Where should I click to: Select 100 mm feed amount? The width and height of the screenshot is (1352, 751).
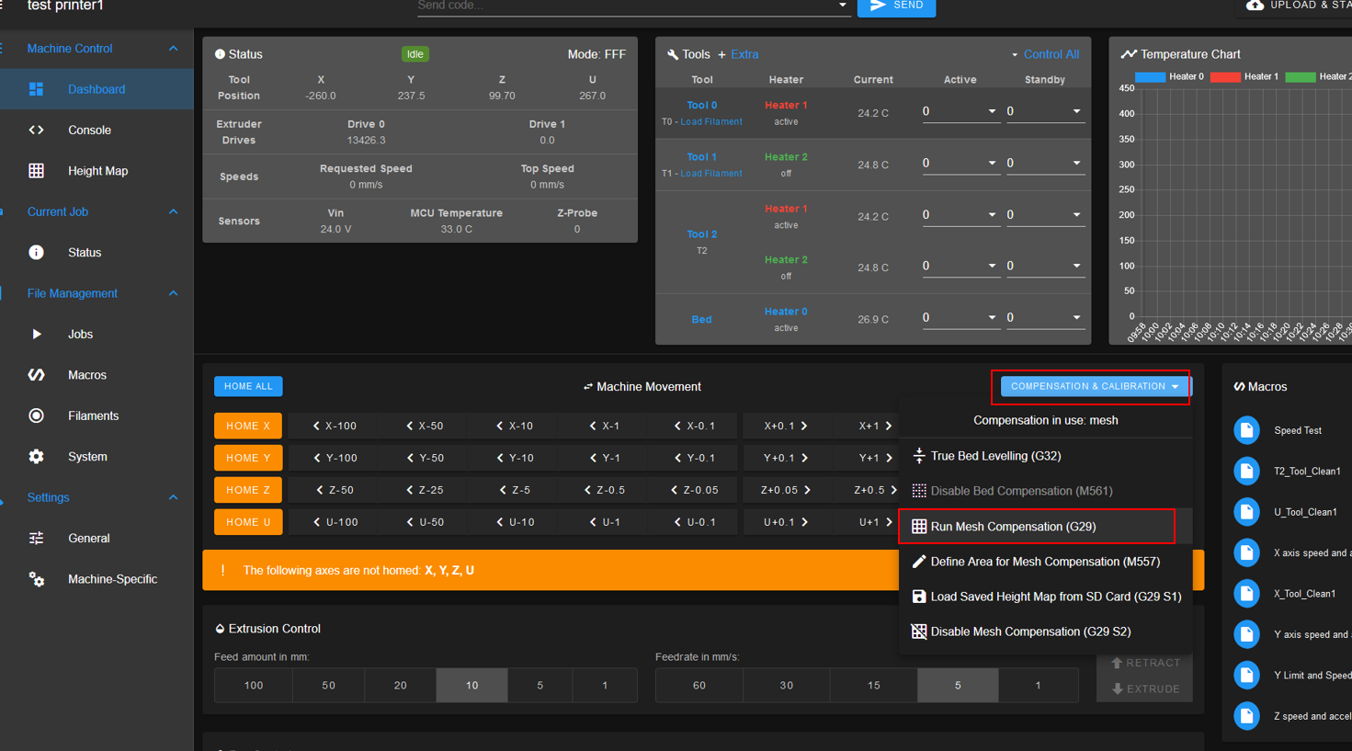pos(254,686)
